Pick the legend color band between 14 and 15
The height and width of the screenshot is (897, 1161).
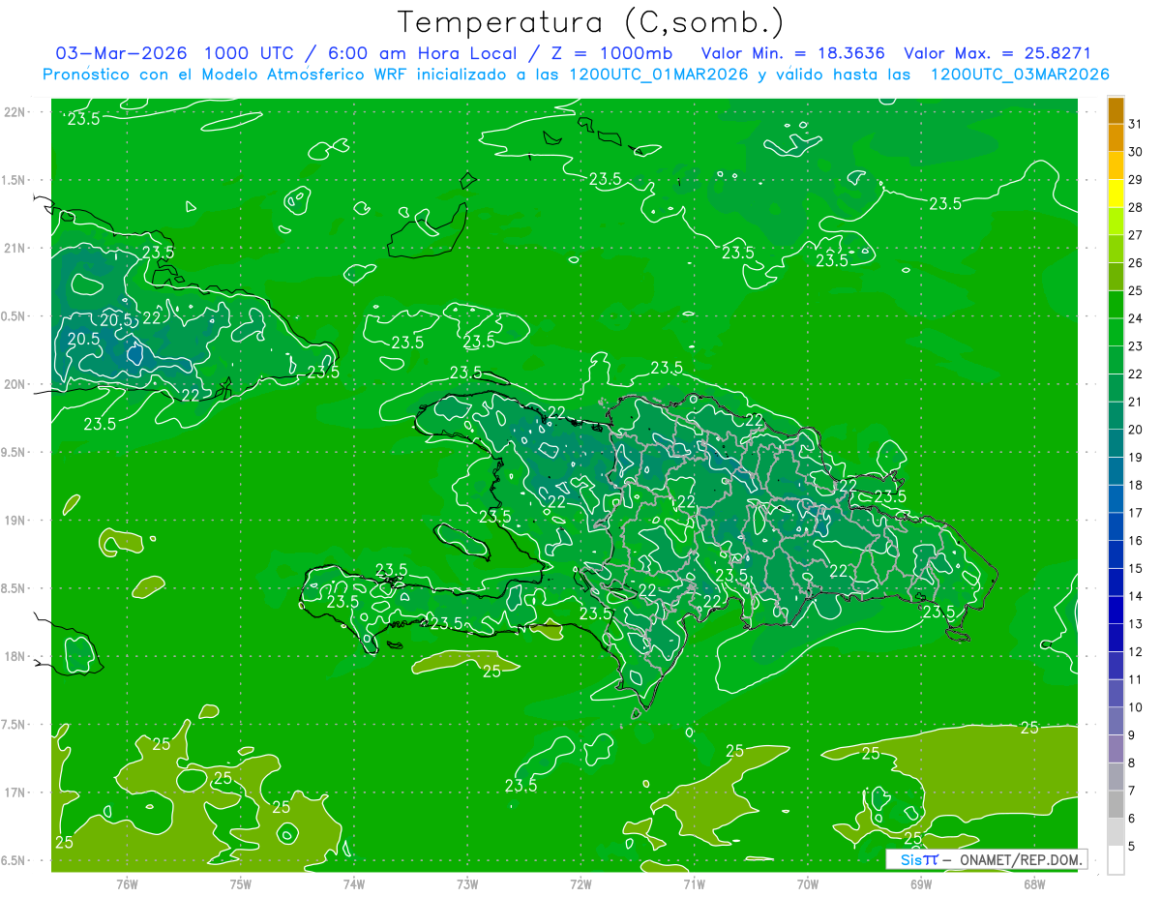point(1116,582)
